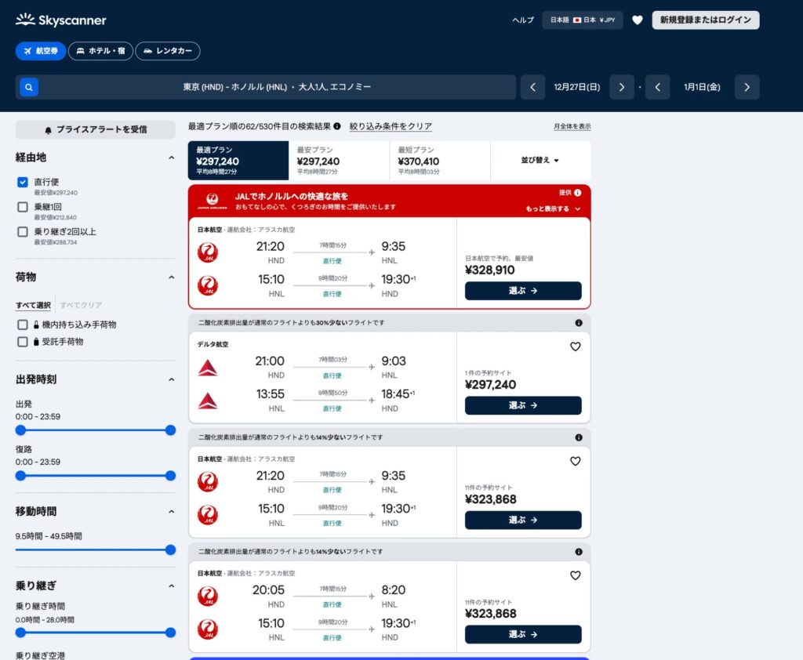This screenshot has height=660, width=803.
Task: Open saved favorites heart in header
Action: point(637,20)
